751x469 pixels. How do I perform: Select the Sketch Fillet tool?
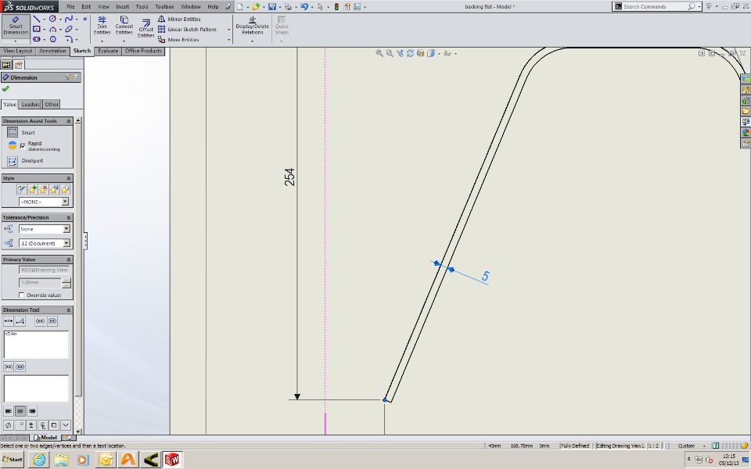[x=69, y=39]
